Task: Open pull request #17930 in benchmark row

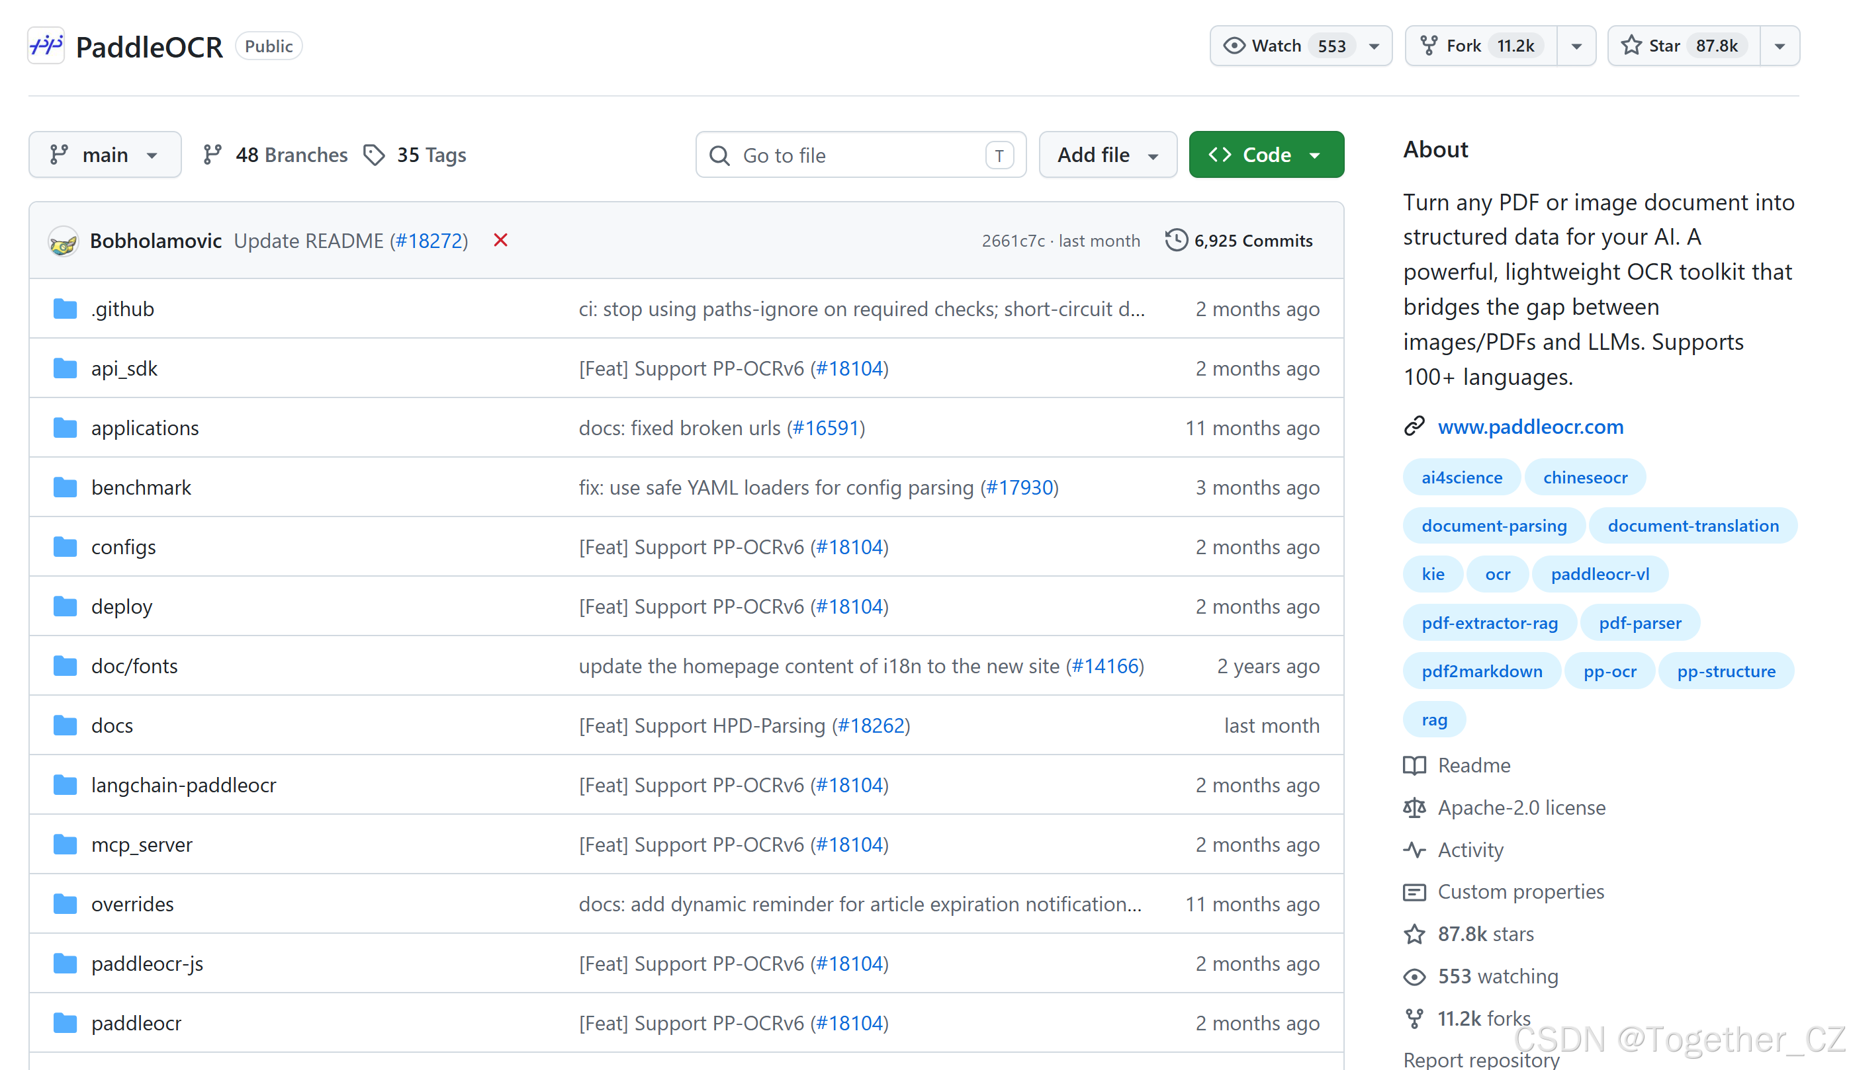Action: tap(1020, 487)
